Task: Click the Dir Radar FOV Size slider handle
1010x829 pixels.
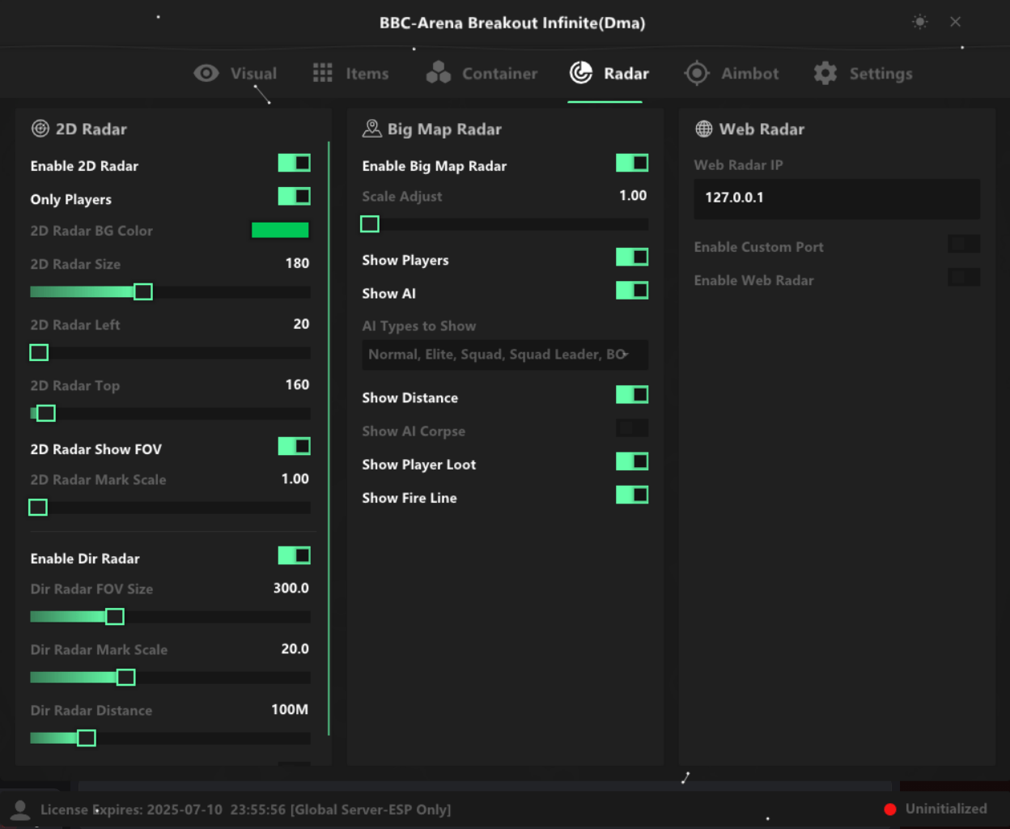Action: [115, 617]
